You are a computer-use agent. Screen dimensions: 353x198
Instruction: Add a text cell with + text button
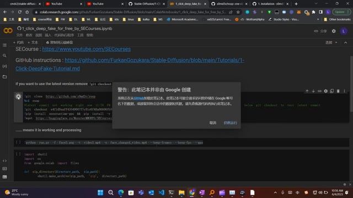coord(33,42)
